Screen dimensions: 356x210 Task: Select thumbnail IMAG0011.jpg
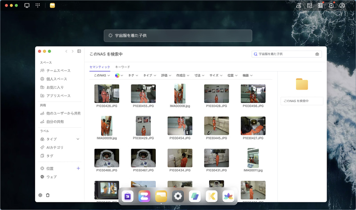click(x=253, y=158)
